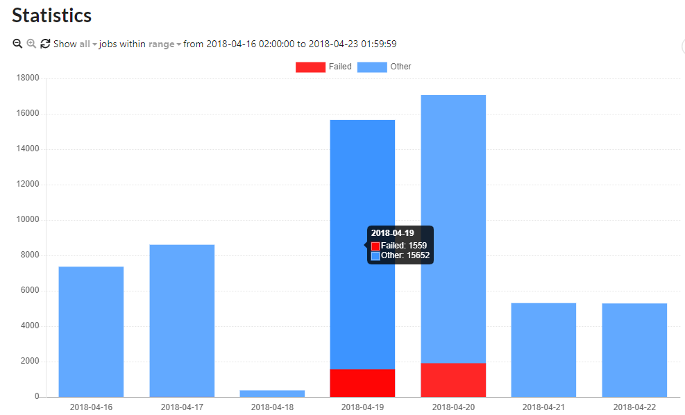Image resolution: width=685 pixels, height=415 pixels.
Task: Toggle the Failed series via its legend label
Action: (340, 67)
